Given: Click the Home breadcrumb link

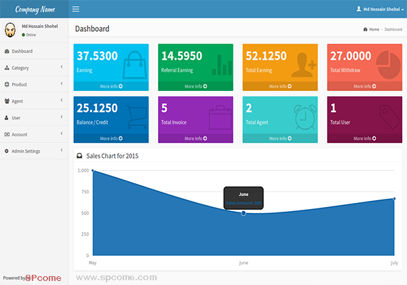Looking at the screenshot, I should pos(374,29).
